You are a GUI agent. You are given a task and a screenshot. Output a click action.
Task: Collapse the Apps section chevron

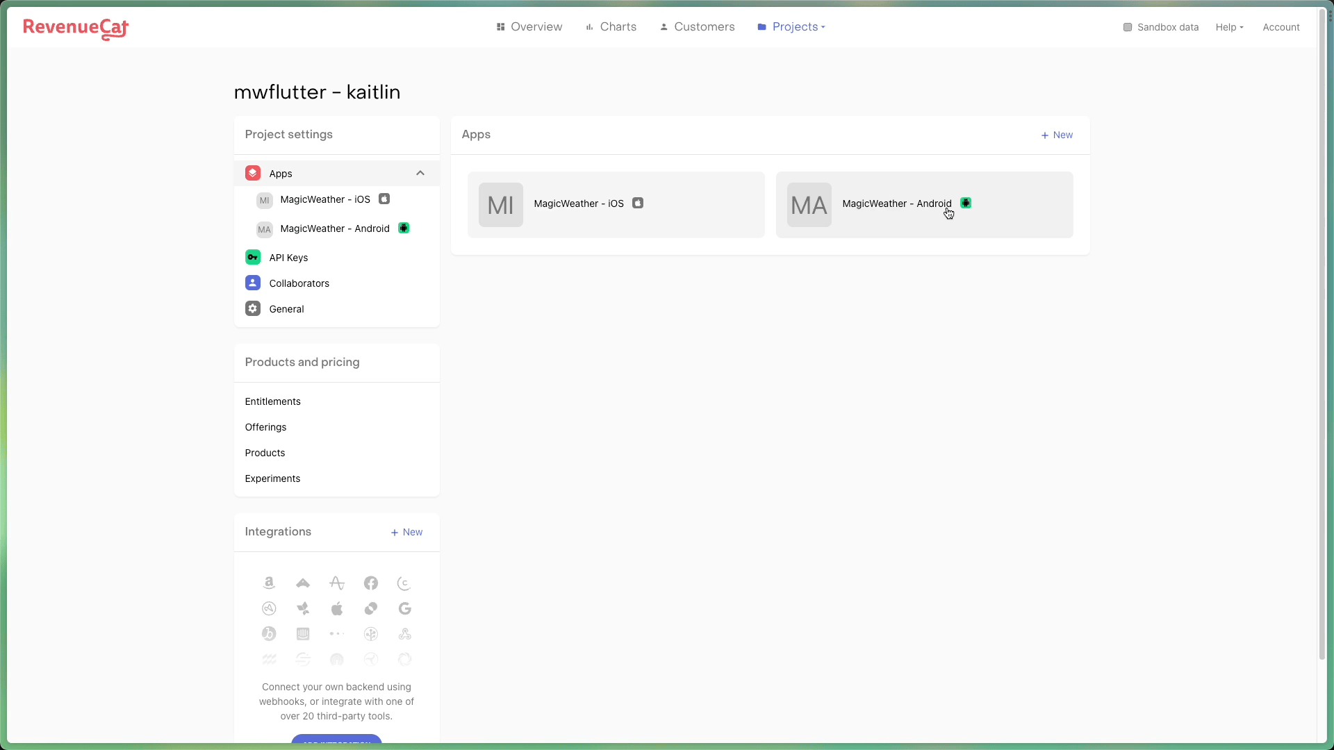[420, 173]
